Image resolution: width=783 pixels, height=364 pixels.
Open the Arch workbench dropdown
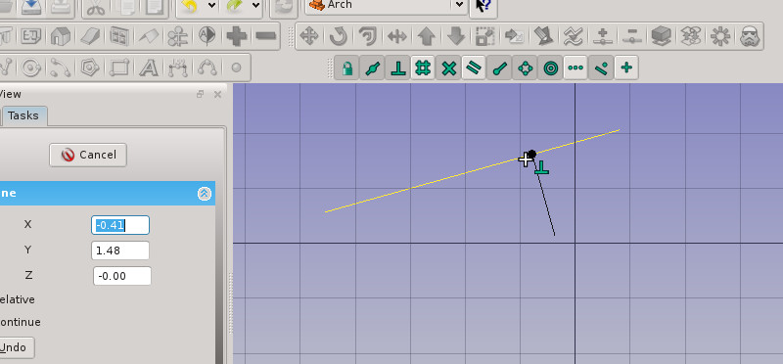pyautogui.click(x=386, y=5)
